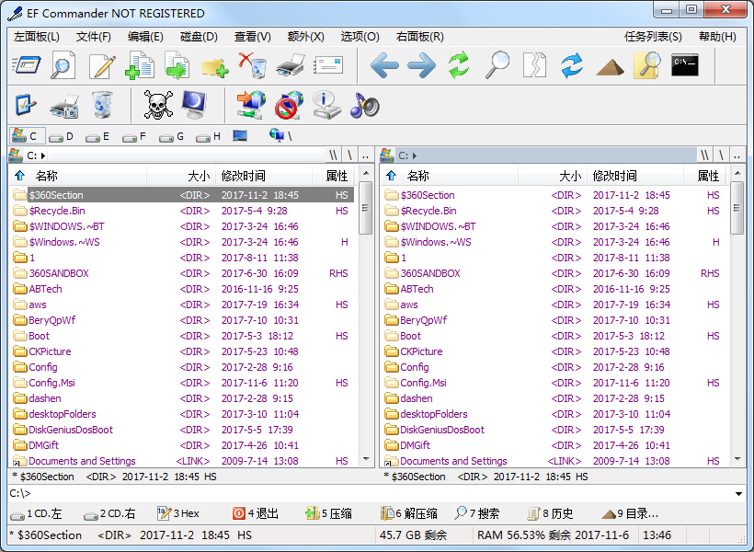
Task: Click the left panel parent directory '..' button
Action: [x=365, y=155]
